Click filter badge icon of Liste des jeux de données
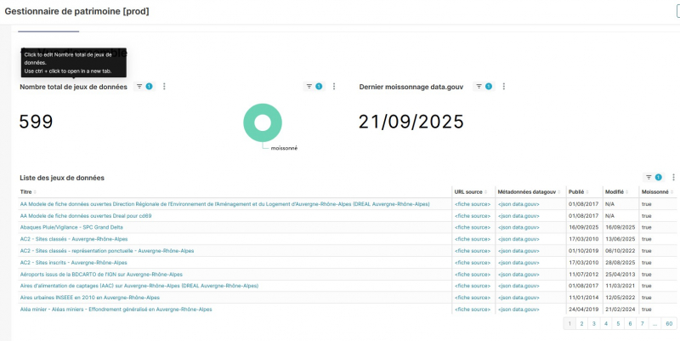Viewport: 680px width, 341px height. click(x=652, y=177)
